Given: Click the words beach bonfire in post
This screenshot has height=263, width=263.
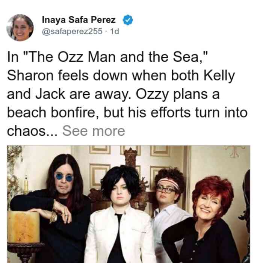Looking at the screenshot, I should [x=52, y=112].
